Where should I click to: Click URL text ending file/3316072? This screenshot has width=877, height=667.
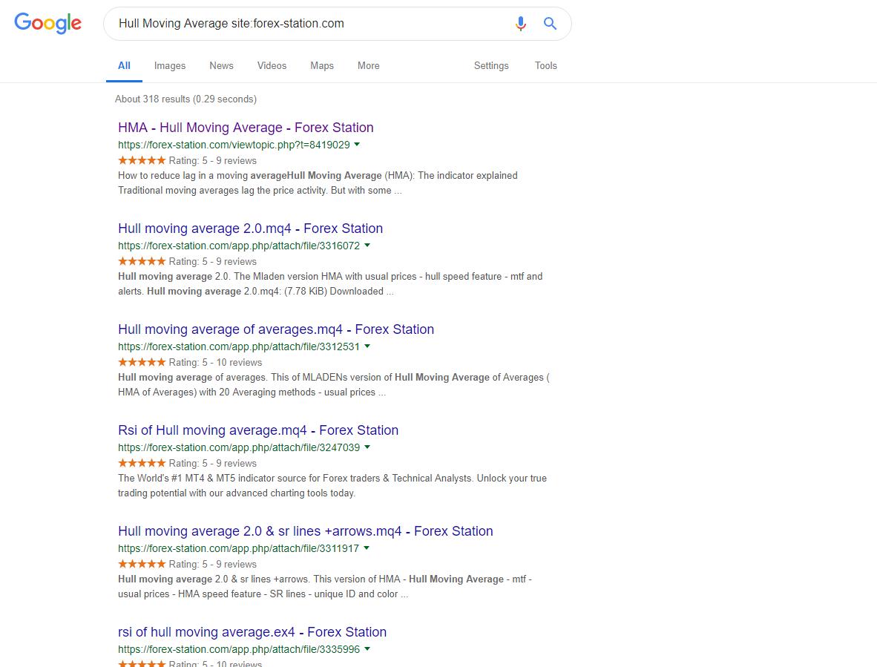click(239, 246)
